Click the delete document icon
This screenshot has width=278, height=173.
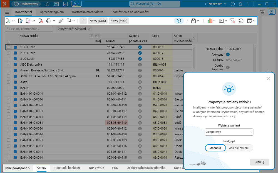[41, 21]
